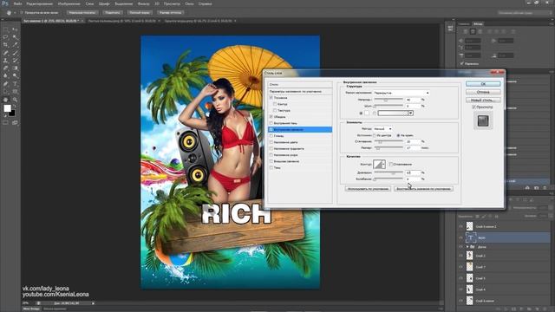Enable the Сглаживание checkbox
The width and height of the screenshot is (555, 312).
[391, 164]
